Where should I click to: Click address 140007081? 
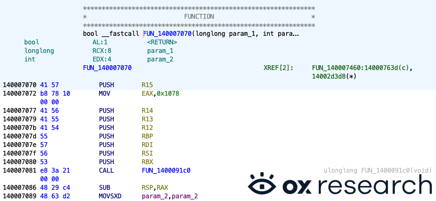(x=20, y=170)
